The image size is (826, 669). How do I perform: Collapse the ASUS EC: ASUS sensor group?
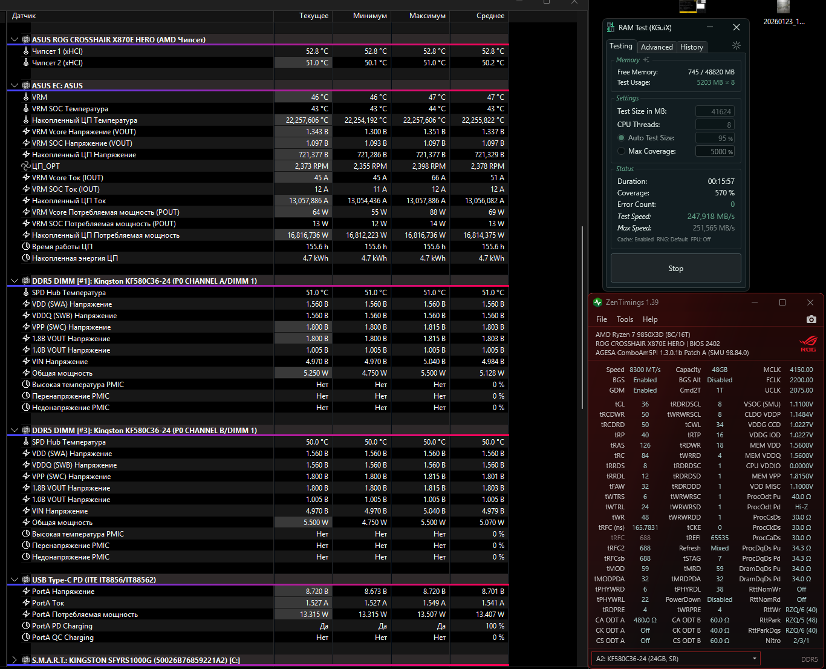[15, 86]
